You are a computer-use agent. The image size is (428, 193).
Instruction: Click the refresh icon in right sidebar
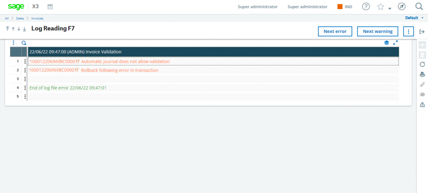pos(422,64)
